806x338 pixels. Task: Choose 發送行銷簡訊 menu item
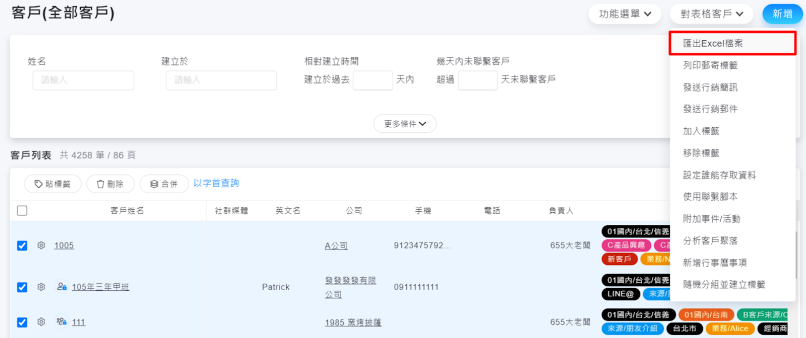pyautogui.click(x=710, y=88)
